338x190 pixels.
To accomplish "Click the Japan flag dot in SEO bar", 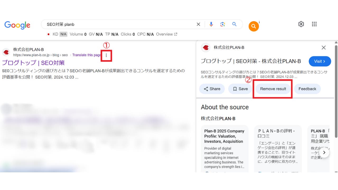I will point(49,34).
